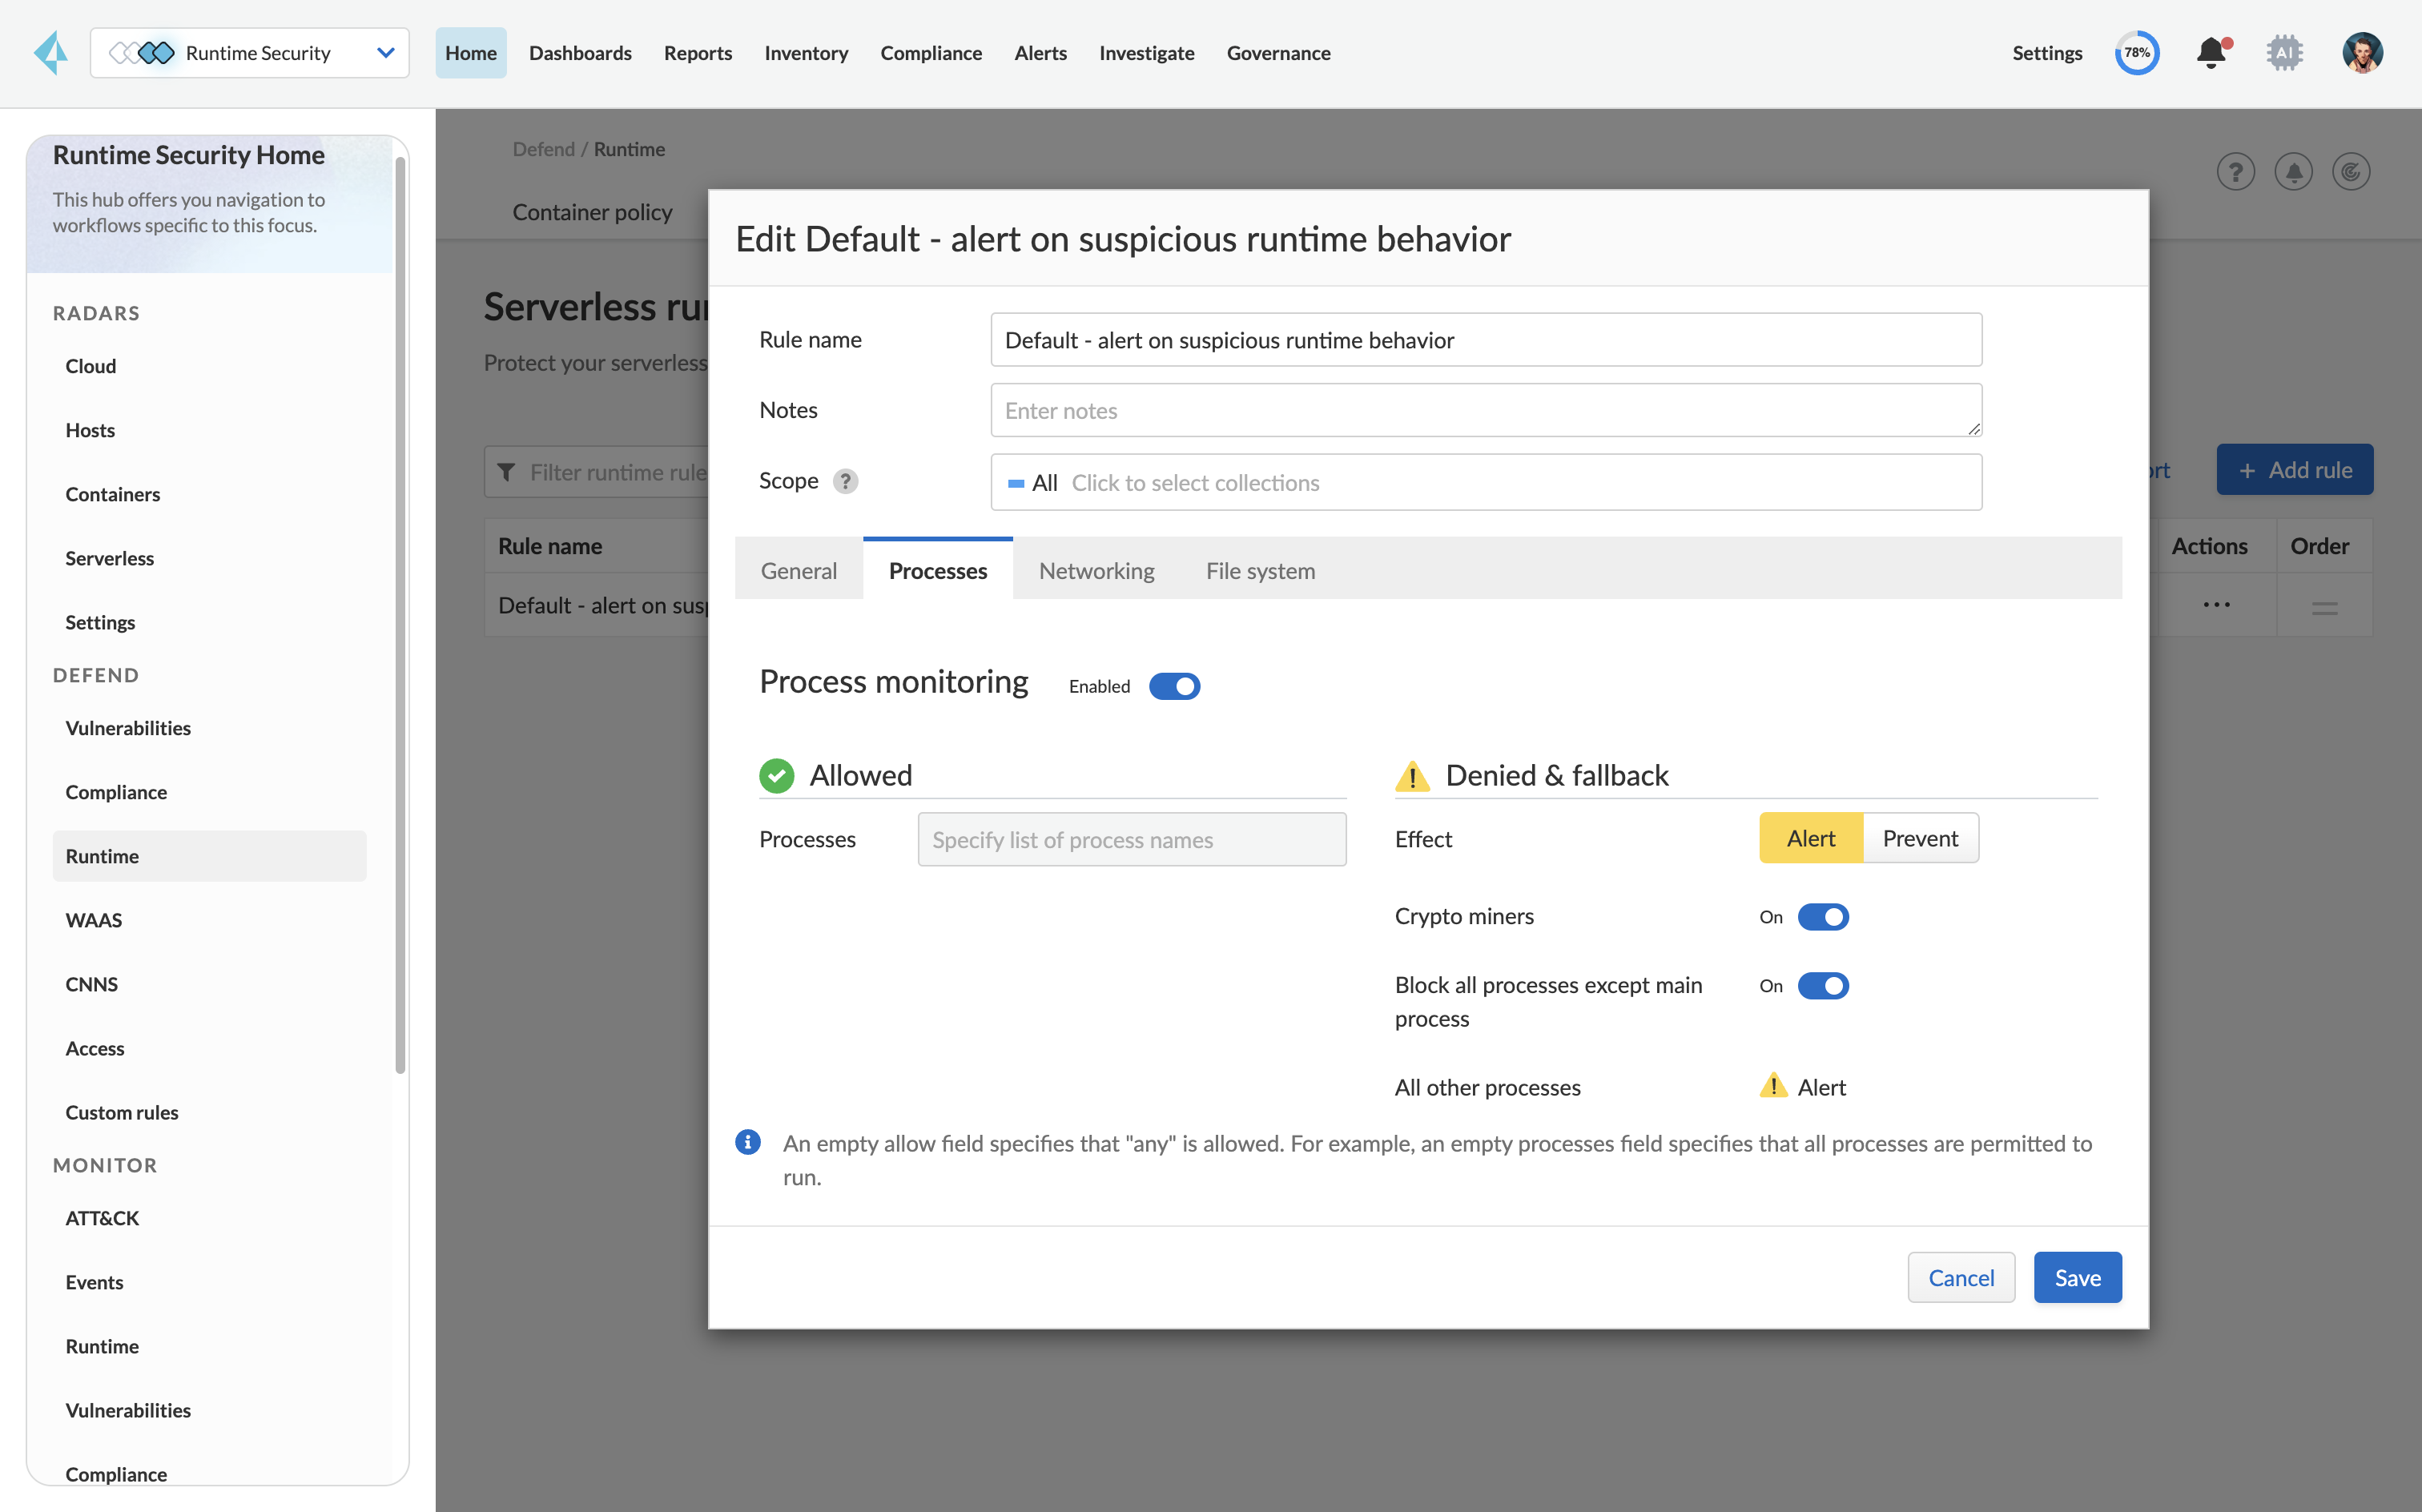Click the allowed Processes input field
The height and width of the screenshot is (1512, 2422).
pyautogui.click(x=1131, y=840)
